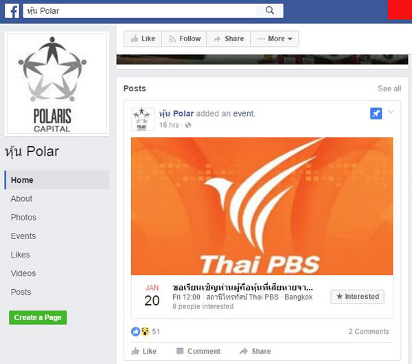Image resolution: width=412 pixels, height=364 pixels.
Task: Share the post via arrow action
Action: pos(255,351)
